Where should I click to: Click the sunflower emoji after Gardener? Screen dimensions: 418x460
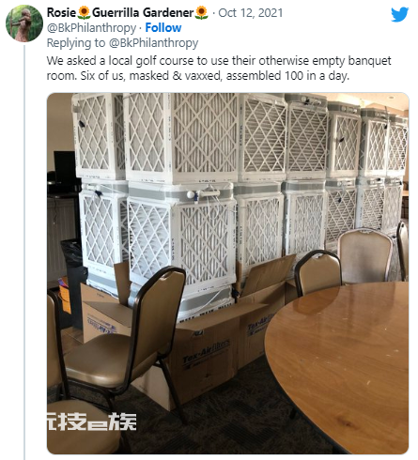pyautogui.click(x=202, y=13)
